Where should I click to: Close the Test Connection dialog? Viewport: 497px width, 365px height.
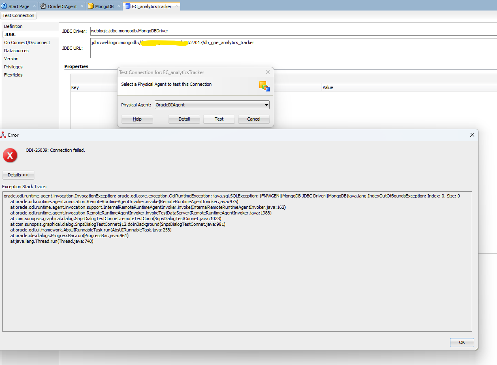pyautogui.click(x=267, y=72)
